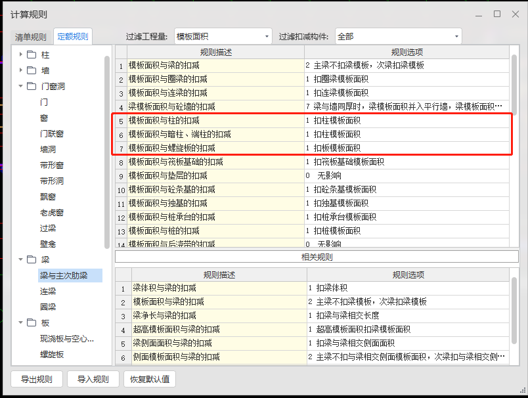Image resolution: width=528 pixels, height=398 pixels.
Task: Click the folder icon next to 墙
Action: tap(32, 70)
